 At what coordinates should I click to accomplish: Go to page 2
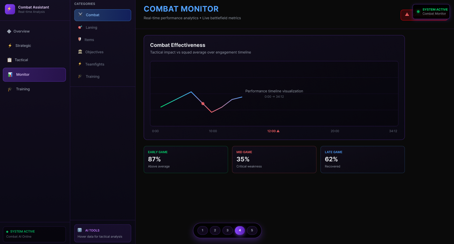tap(215, 230)
